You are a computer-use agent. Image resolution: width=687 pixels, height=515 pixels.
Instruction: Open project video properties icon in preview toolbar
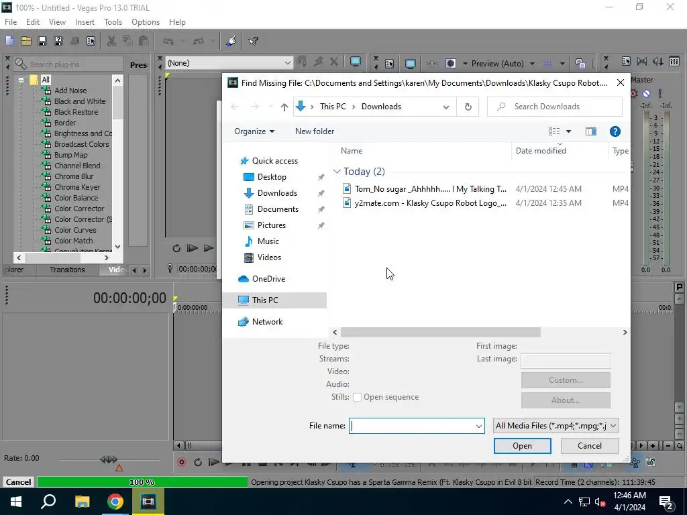(390, 64)
